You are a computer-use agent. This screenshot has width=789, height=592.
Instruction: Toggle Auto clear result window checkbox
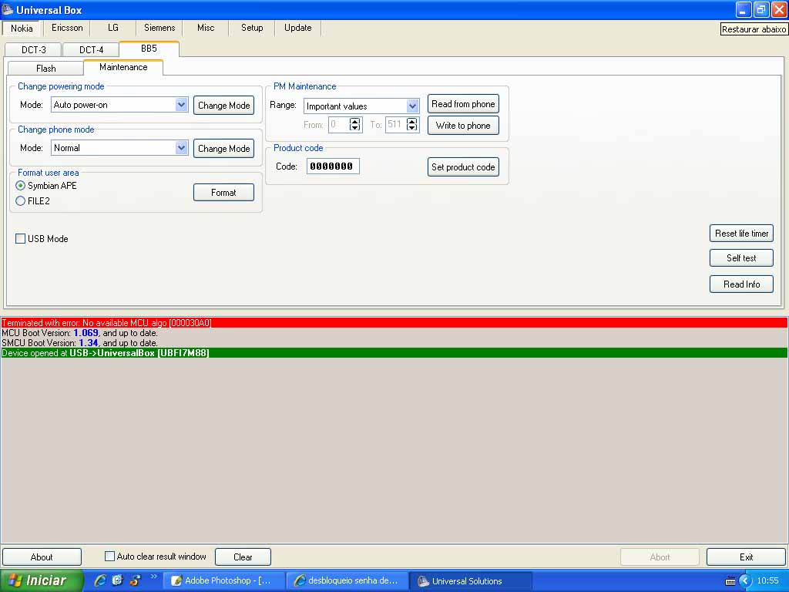109,557
